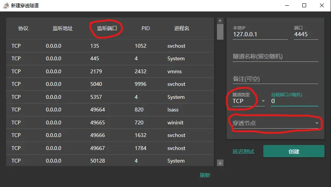
Task: Click the scroll down arrow of port list
Action: (220, 163)
